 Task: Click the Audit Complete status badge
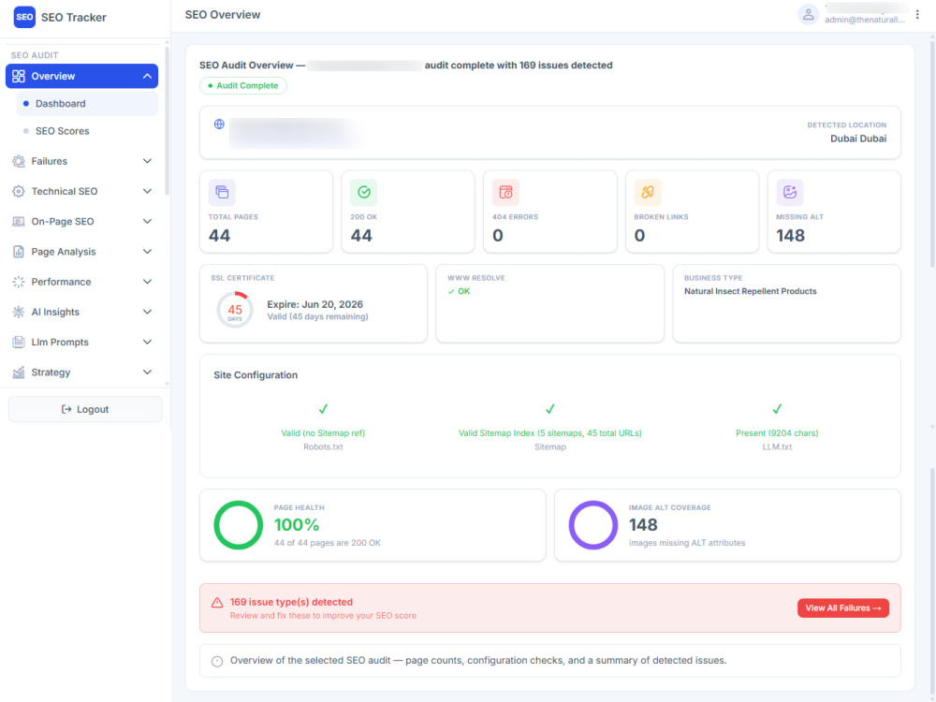click(x=243, y=86)
